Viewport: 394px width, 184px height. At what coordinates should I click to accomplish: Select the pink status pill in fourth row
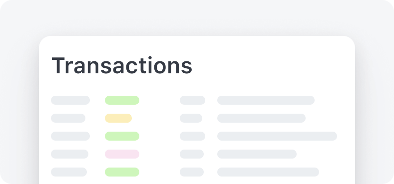pos(122,154)
